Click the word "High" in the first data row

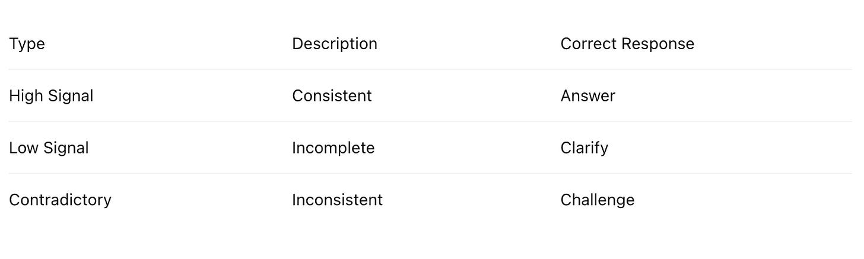[x=25, y=96]
